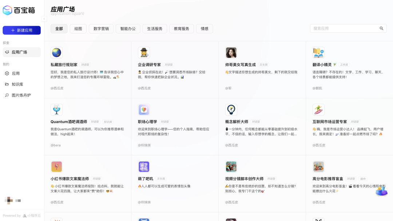Click the user avatar at sidebar bottom
This screenshot has height=221, width=393.
(x=9, y=200)
